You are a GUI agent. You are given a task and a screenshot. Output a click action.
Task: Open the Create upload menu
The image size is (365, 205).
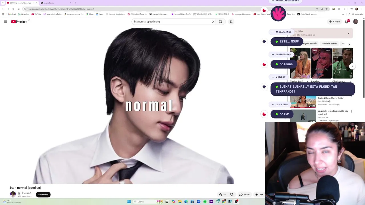(x=334, y=22)
